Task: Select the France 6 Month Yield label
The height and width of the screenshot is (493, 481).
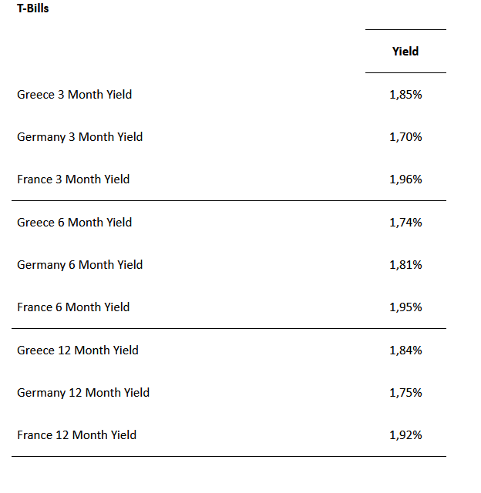Action: 73,307
